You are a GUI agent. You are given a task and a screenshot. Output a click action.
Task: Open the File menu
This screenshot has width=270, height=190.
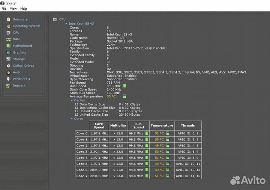(x=4, y=9)
